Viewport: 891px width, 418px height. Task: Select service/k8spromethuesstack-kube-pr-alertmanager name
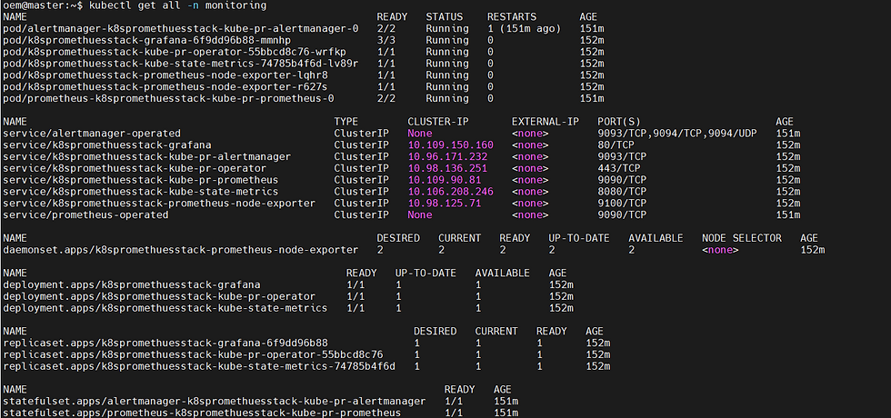[x=146, y=156]
